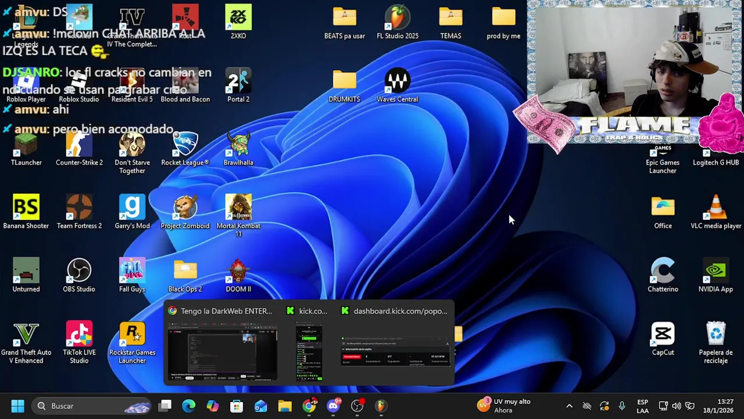Image resolution: width=744 pixels, height=419 pixels.
Task: Click the Buscar taskbar search box
Action: pos(91,406)
